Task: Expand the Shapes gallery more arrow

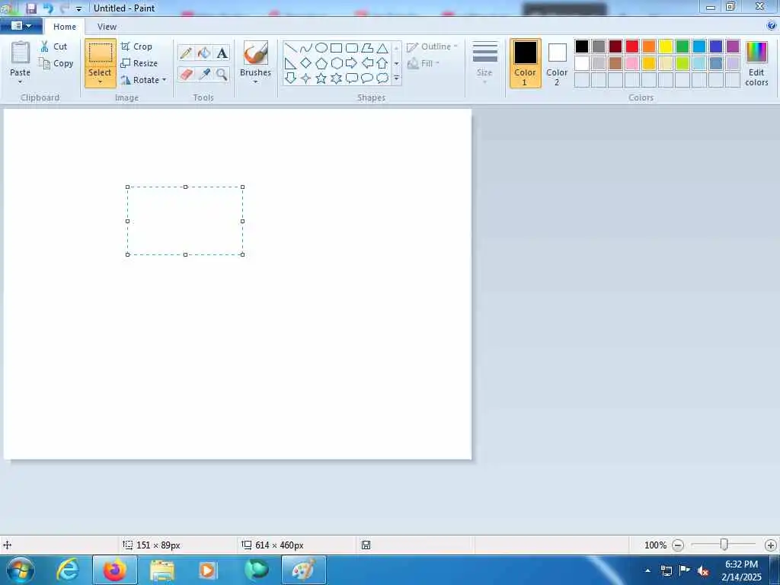Action: [396, 78]
